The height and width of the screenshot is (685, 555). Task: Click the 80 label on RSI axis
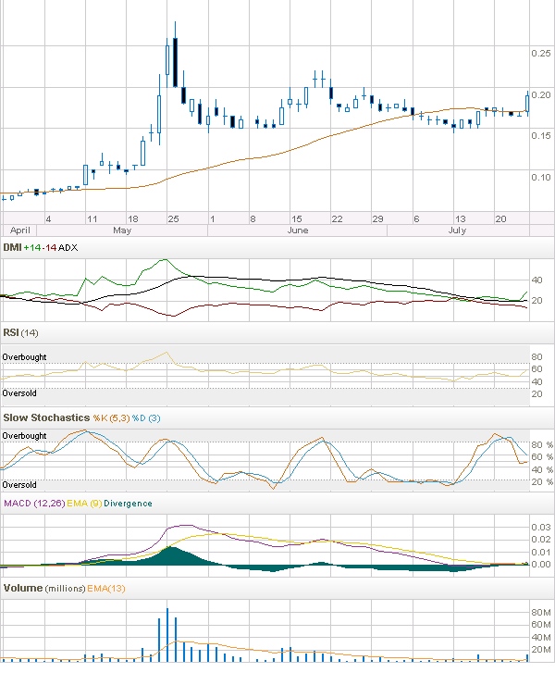coord(536,357)
